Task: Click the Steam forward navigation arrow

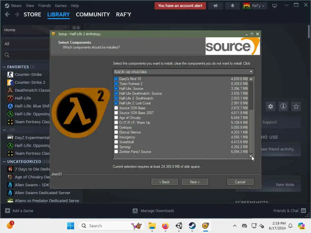Action: tap(17, 15)
